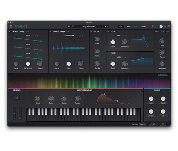Select the AUX bus tab

[x=168, y=31]
